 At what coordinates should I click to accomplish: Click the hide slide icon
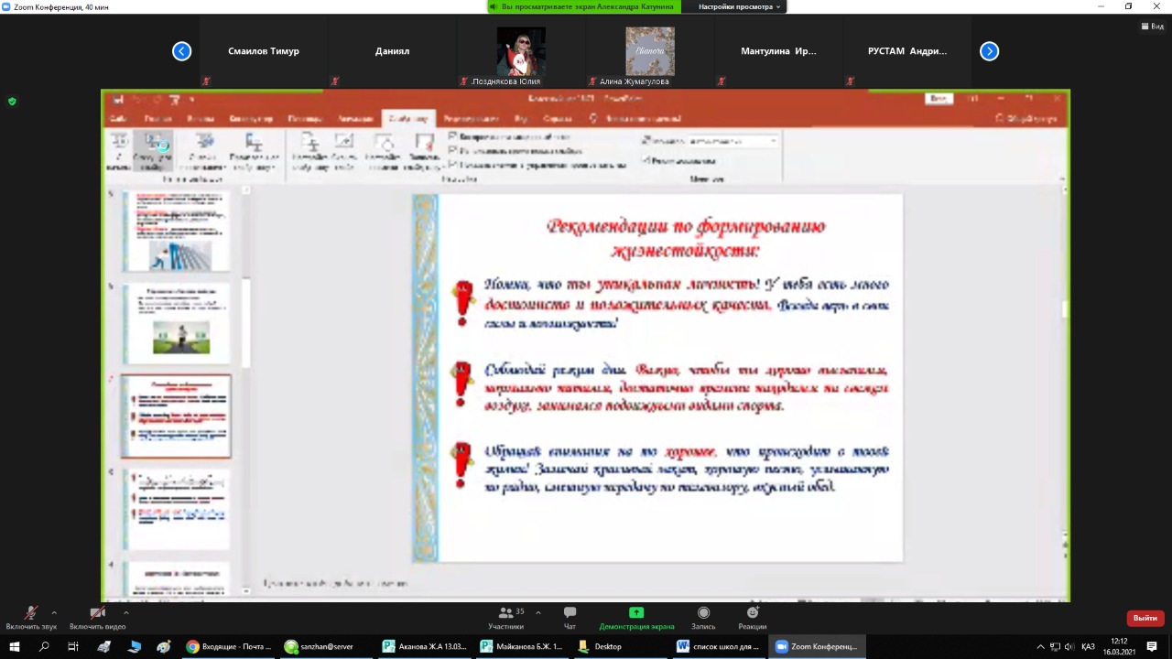(344, 151)
